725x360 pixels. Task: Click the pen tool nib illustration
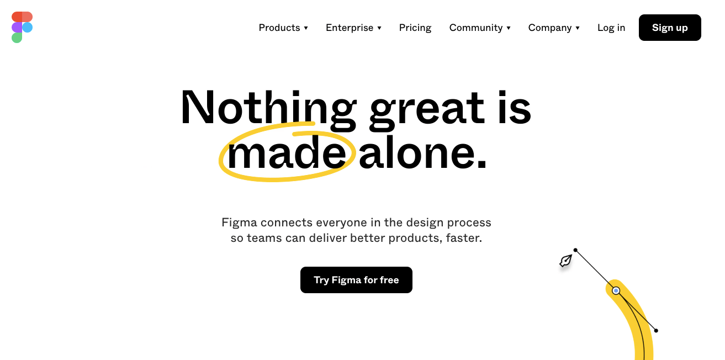pos(565,261)
